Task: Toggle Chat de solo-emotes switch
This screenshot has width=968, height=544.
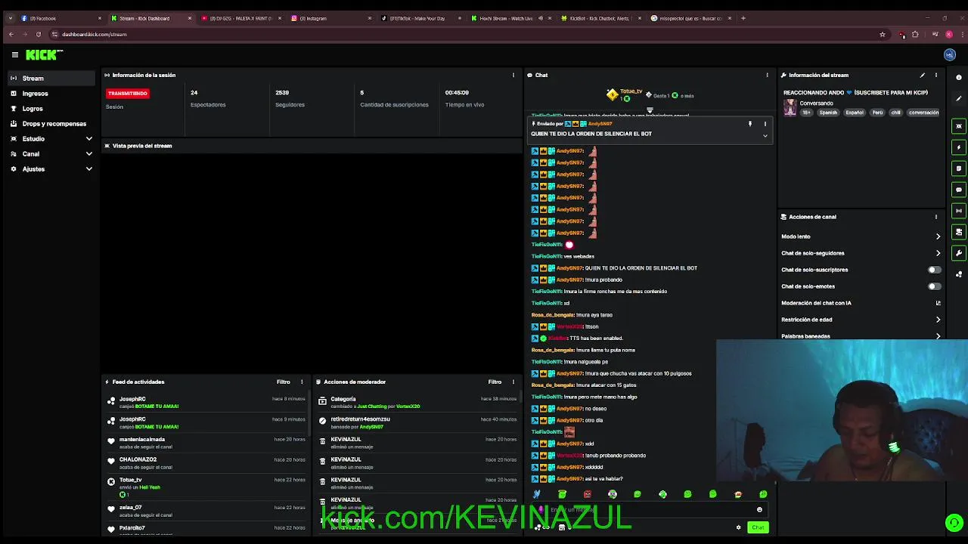Action: (x=935, y=286)
